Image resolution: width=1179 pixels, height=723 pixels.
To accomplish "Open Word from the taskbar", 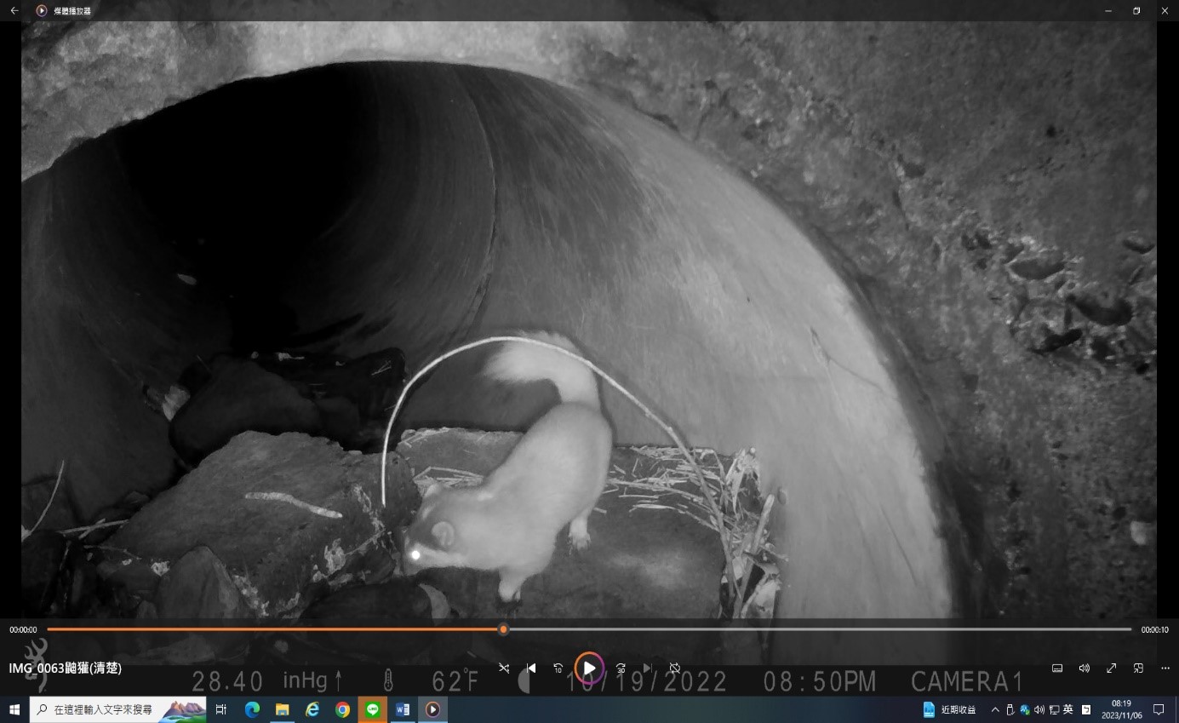I will pyautogui.click(x=403, y=709).
